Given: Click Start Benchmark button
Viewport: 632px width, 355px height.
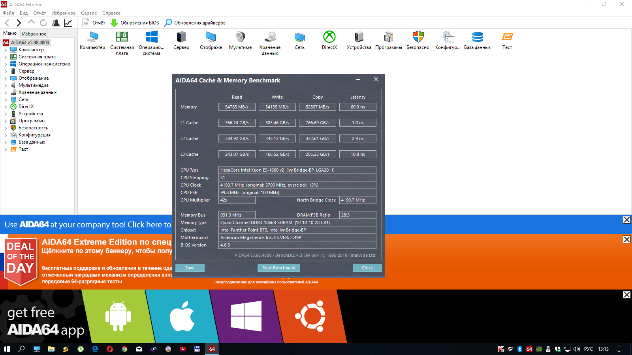Looking at the screenshot, I should coord(279,268).
